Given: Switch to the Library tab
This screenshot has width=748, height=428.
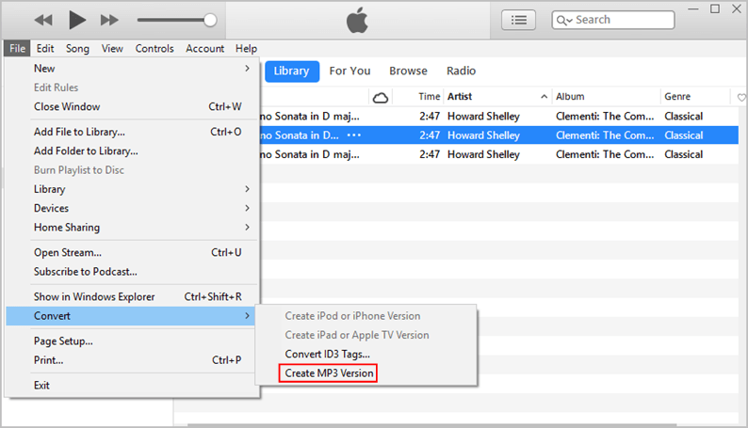Looking at the screenshot, I should coord(291,71).
